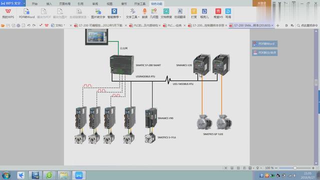Click the undo arrow
Viewport: 320px width, 180px height.
29,25
